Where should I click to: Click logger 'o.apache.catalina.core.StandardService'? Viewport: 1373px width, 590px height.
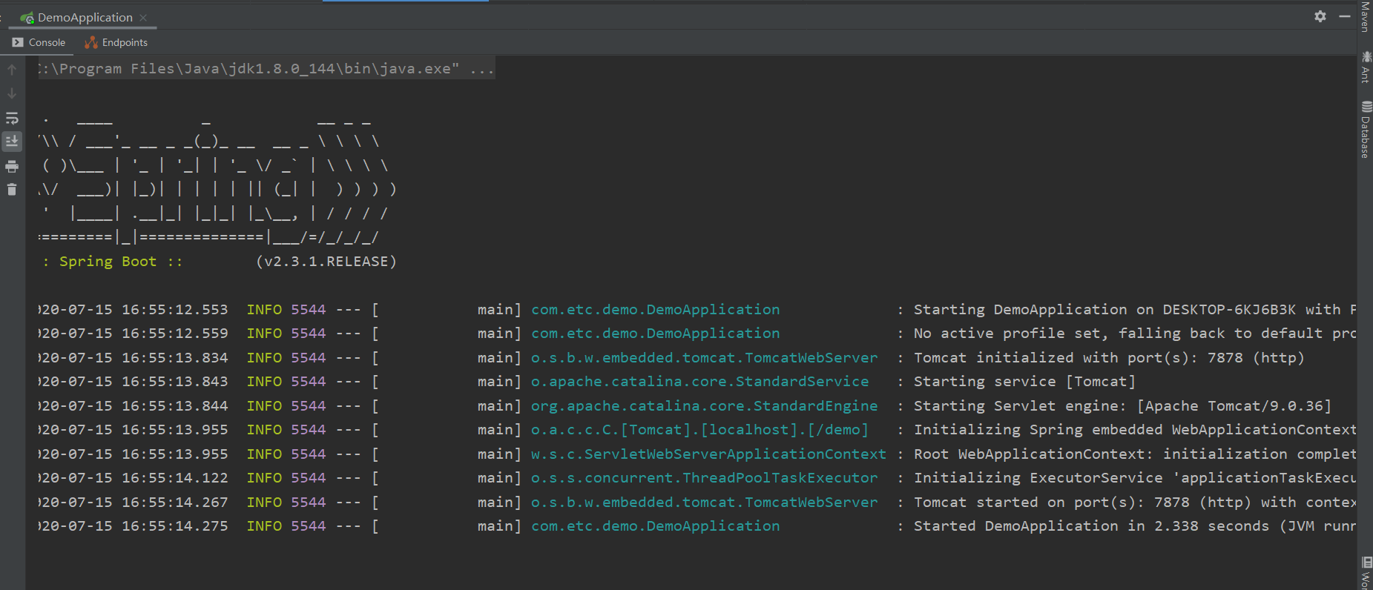tap(700, 382)
